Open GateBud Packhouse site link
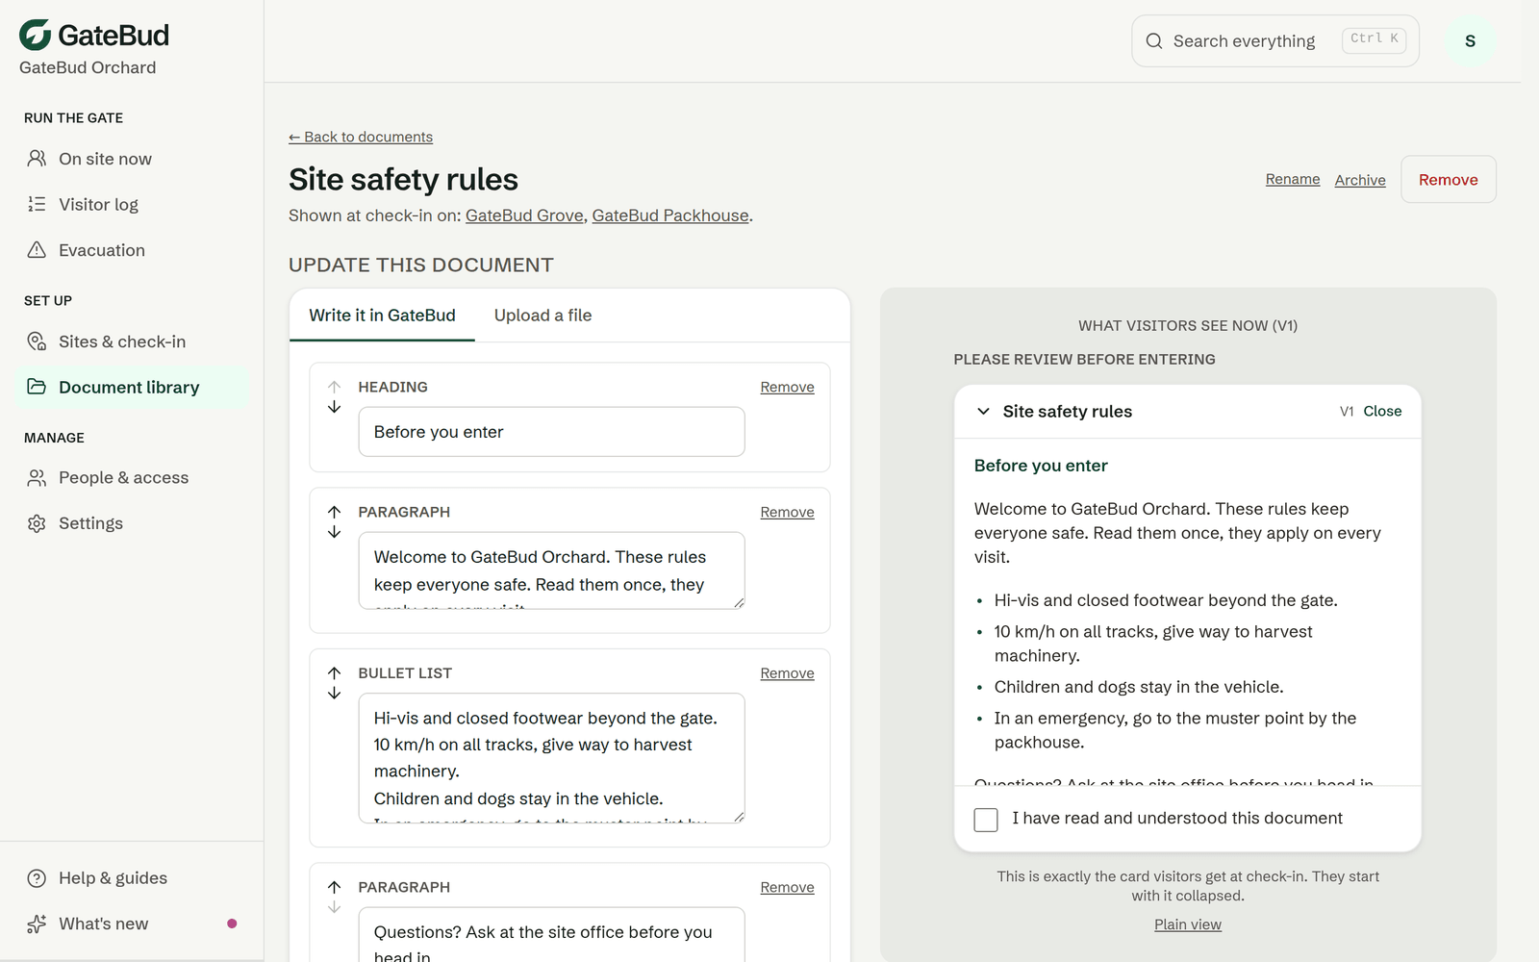The image size is (1539, 962). [x=670, y=215]
